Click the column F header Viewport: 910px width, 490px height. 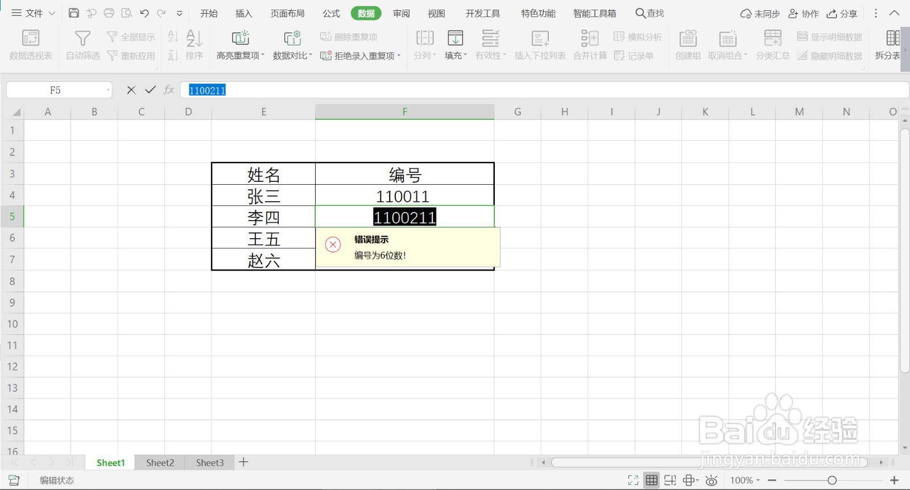point(404,112)
